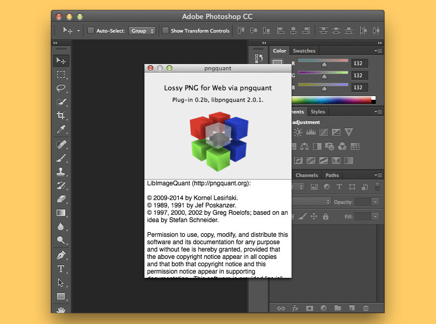Choose the Quick Selection tool

tap(61, 102)
